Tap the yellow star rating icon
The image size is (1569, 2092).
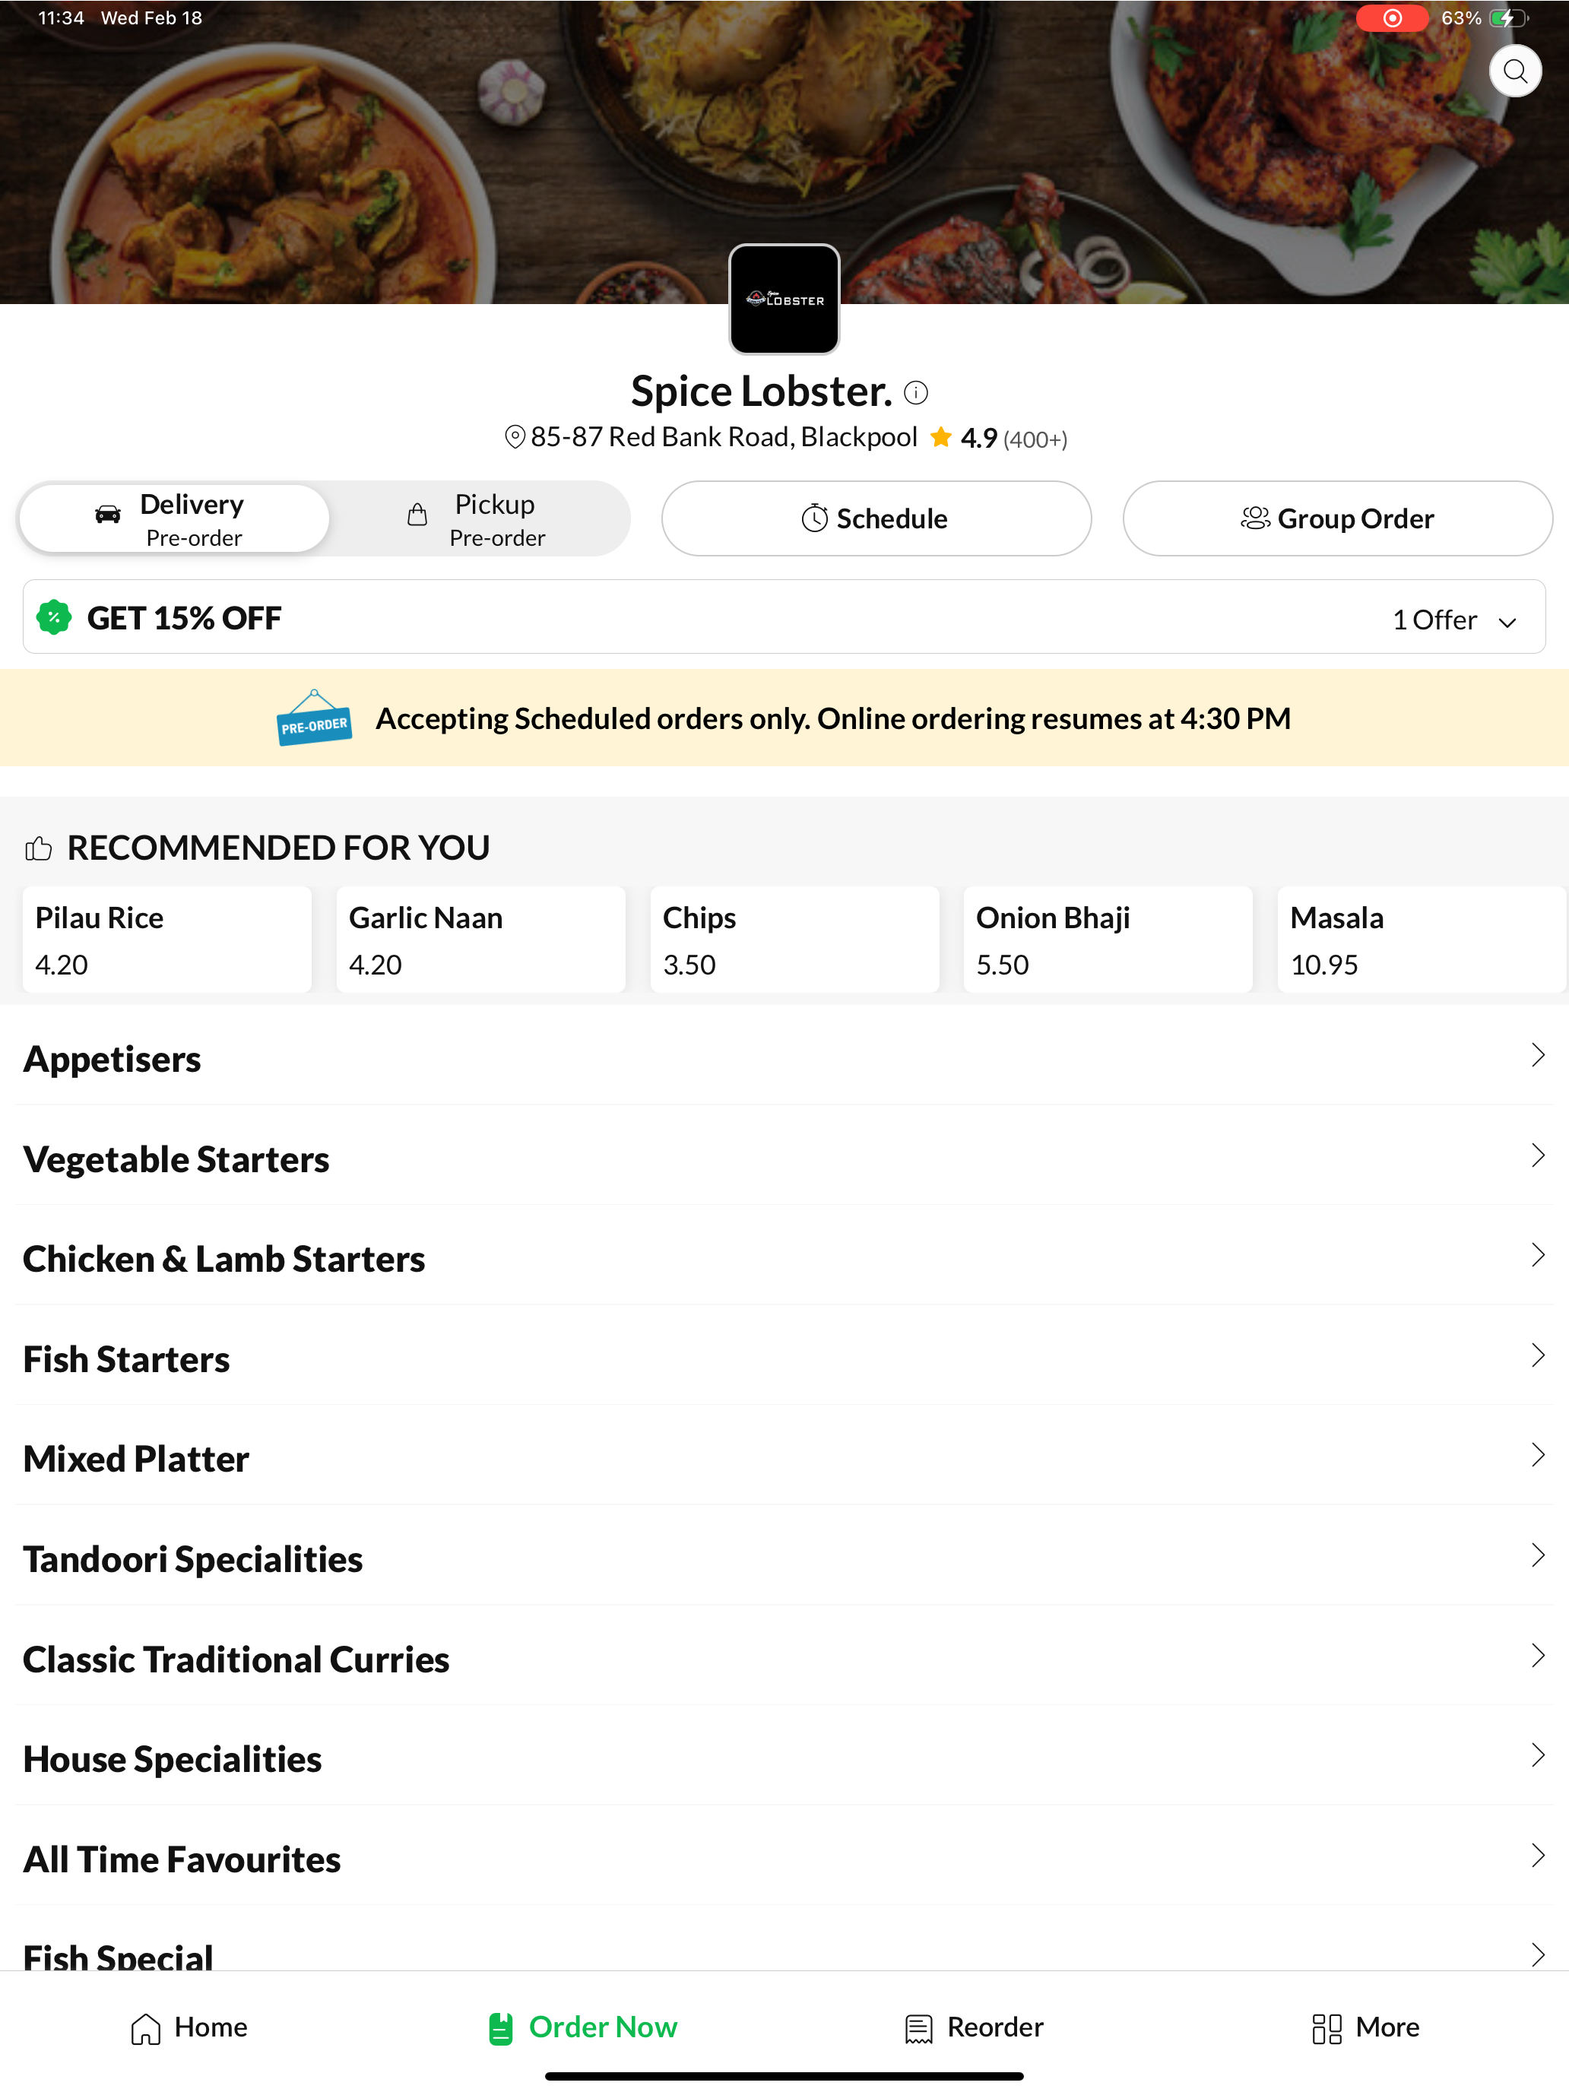click(x=940, y=437)
